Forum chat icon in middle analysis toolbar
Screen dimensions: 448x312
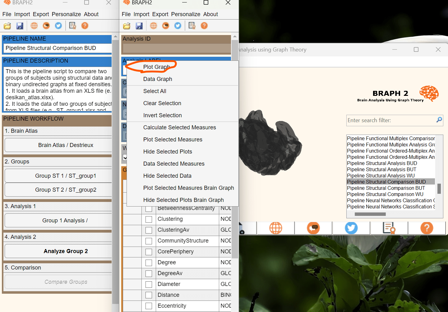coord(166,26)
